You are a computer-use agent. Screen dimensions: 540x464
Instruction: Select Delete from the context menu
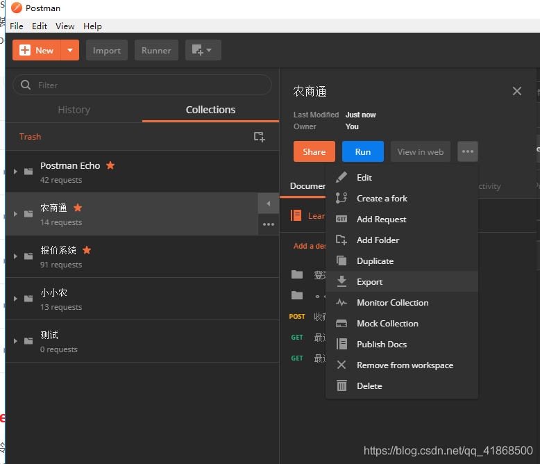tap(402, 386)
